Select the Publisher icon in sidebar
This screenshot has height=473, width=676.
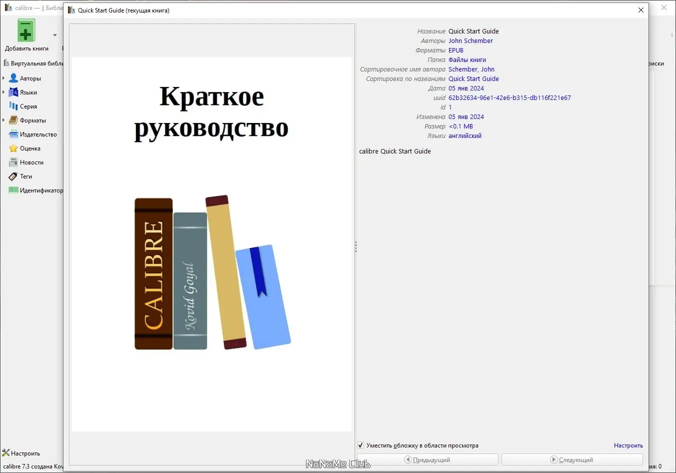(x=13, y=134)
